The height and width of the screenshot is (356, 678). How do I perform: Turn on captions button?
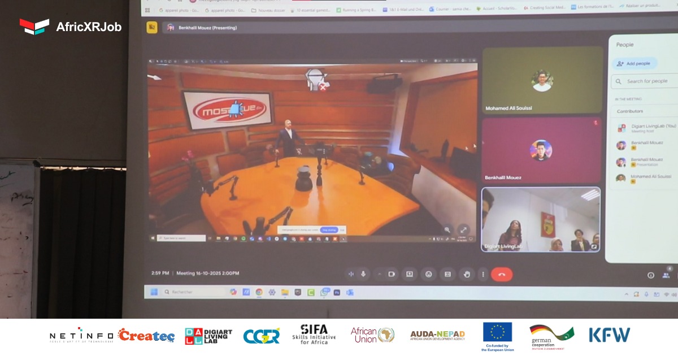[447, 274]
